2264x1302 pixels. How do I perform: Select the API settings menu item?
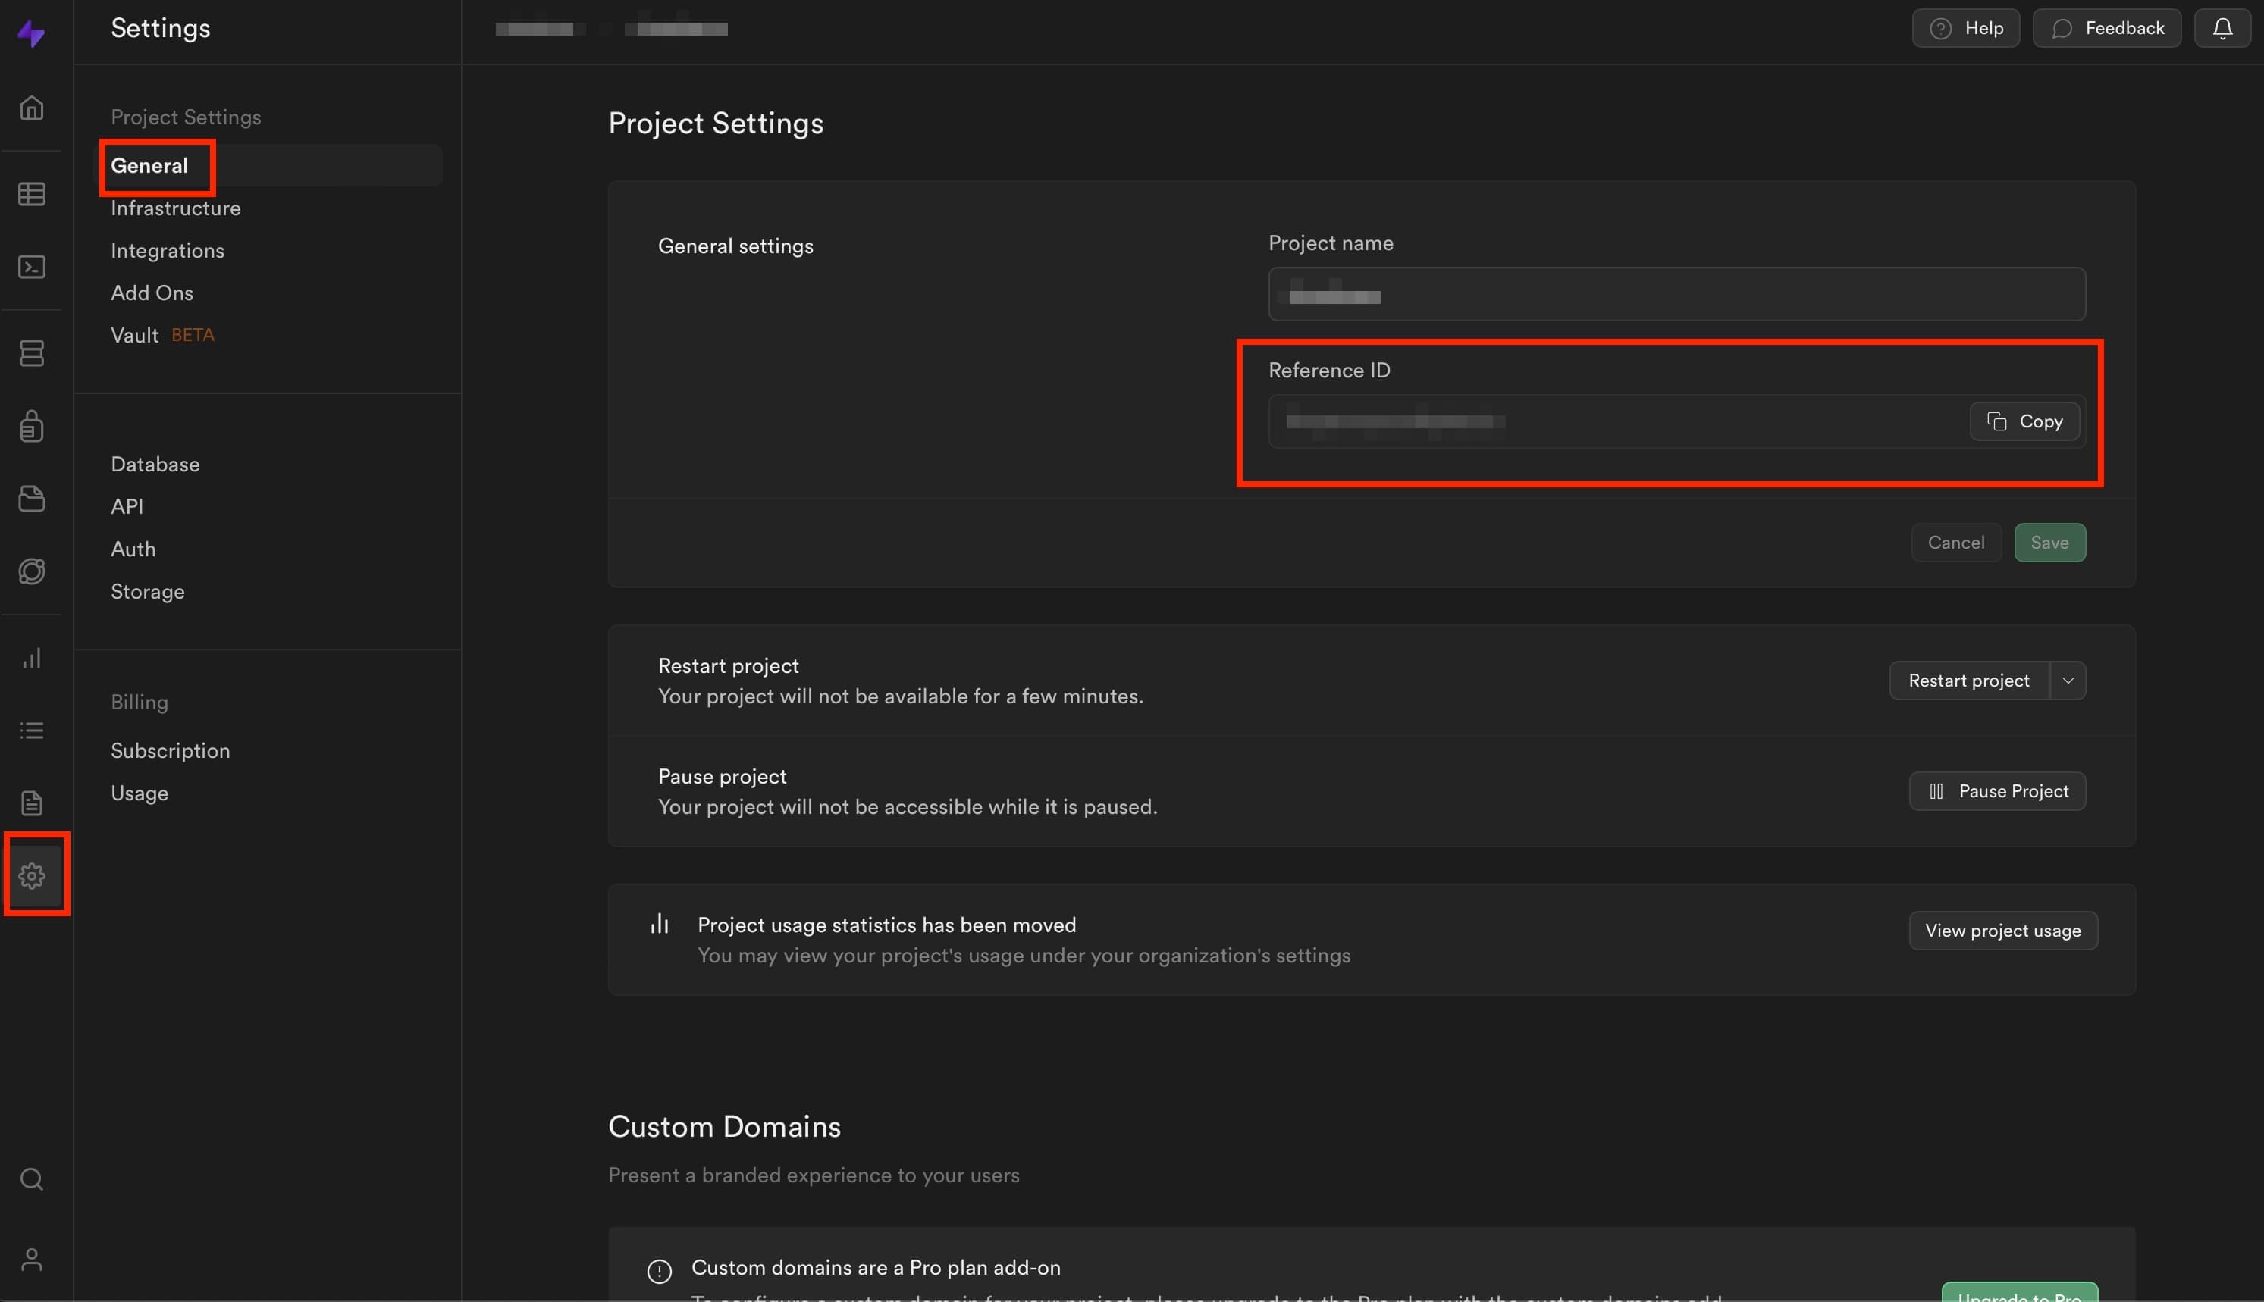127,506
